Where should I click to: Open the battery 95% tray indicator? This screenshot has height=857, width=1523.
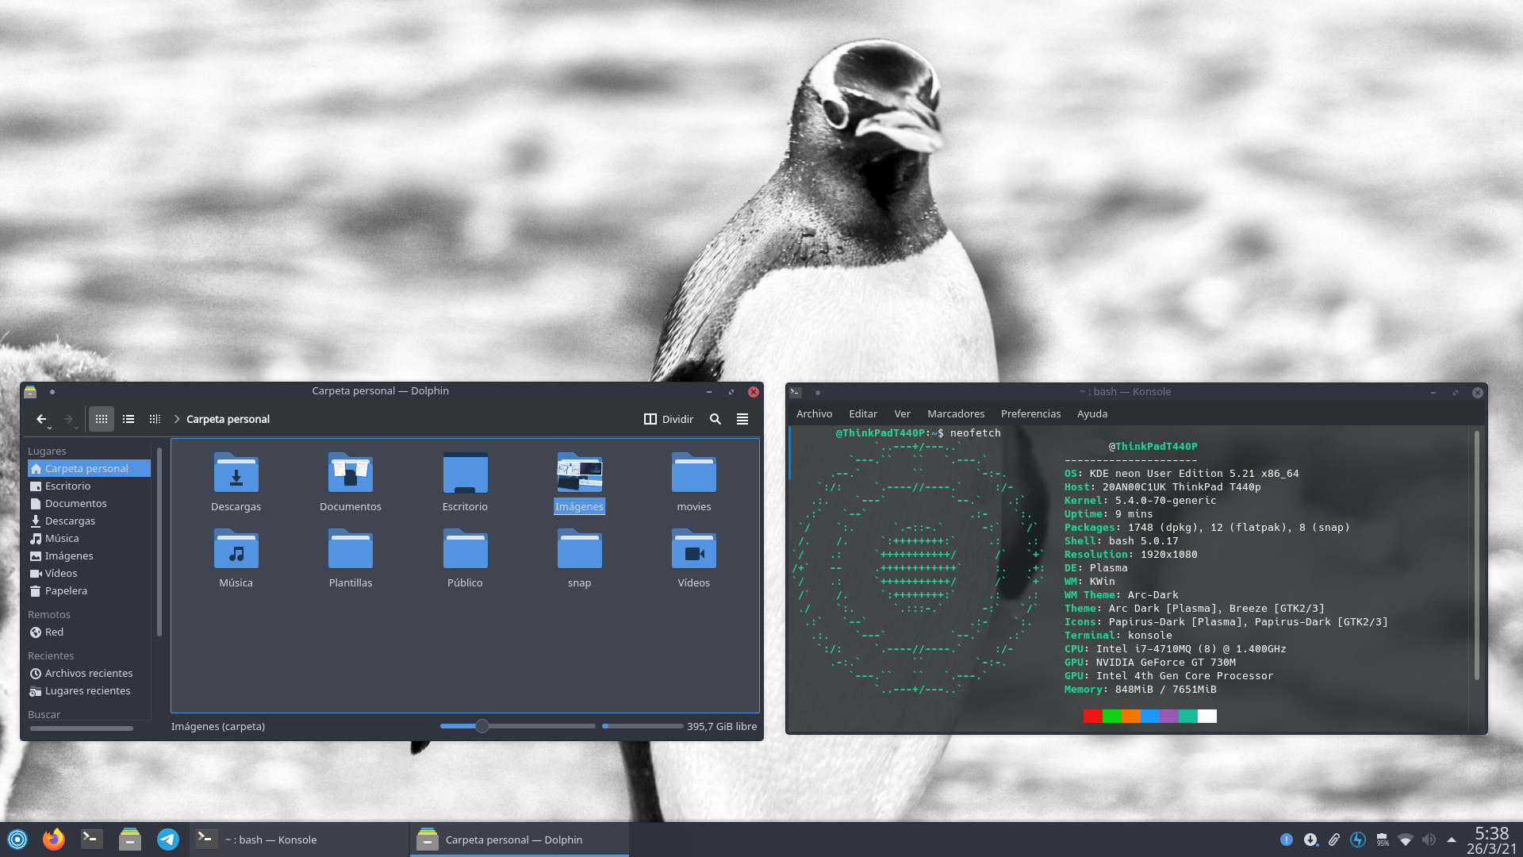point(1382,840)
